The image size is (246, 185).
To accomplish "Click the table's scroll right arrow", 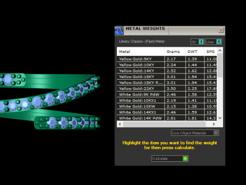I will [214, 124].
